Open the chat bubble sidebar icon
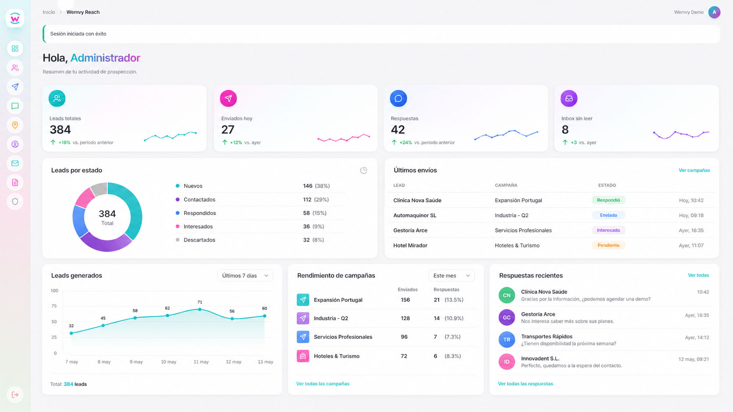This screenshot has height=412, width=733. (15, 106)
